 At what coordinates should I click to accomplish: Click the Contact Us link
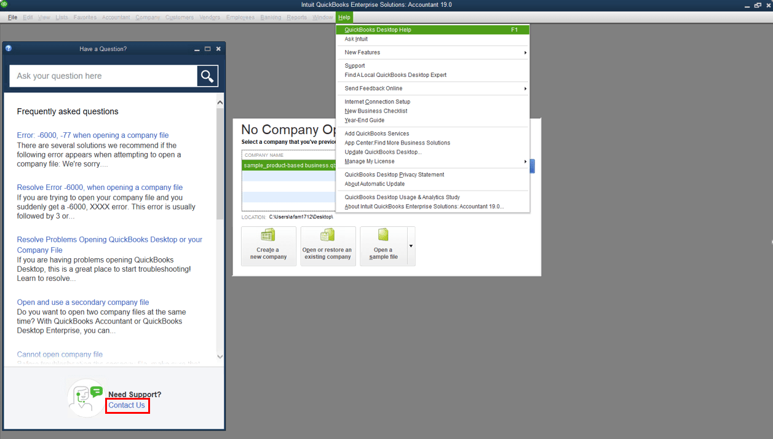pyautogui.click(x=127, y=405)
